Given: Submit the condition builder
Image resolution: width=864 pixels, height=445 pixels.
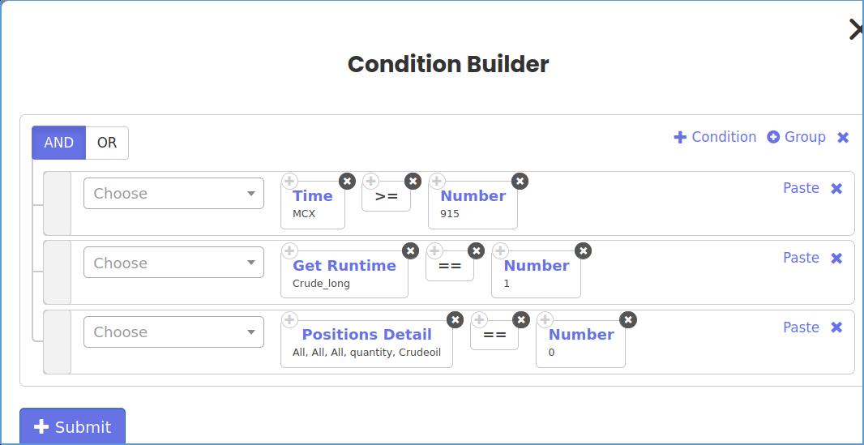Looking at the screenshot, I should 72,426.
